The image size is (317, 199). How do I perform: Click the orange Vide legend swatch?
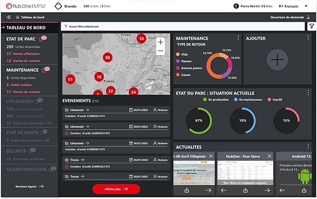point(178,55)
